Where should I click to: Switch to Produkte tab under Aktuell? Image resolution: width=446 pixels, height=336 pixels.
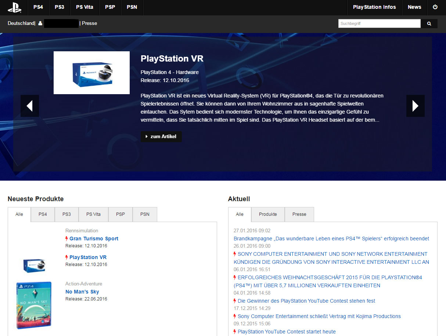pyautogui.click(x=268, y=214)
